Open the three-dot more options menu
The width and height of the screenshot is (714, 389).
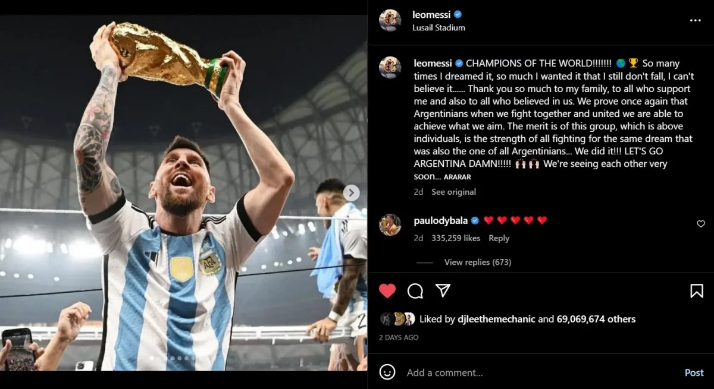point(695,20)
